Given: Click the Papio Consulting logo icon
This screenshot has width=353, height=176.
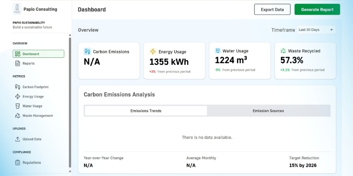Looking at the screenshot, I should tap(17, 9).
